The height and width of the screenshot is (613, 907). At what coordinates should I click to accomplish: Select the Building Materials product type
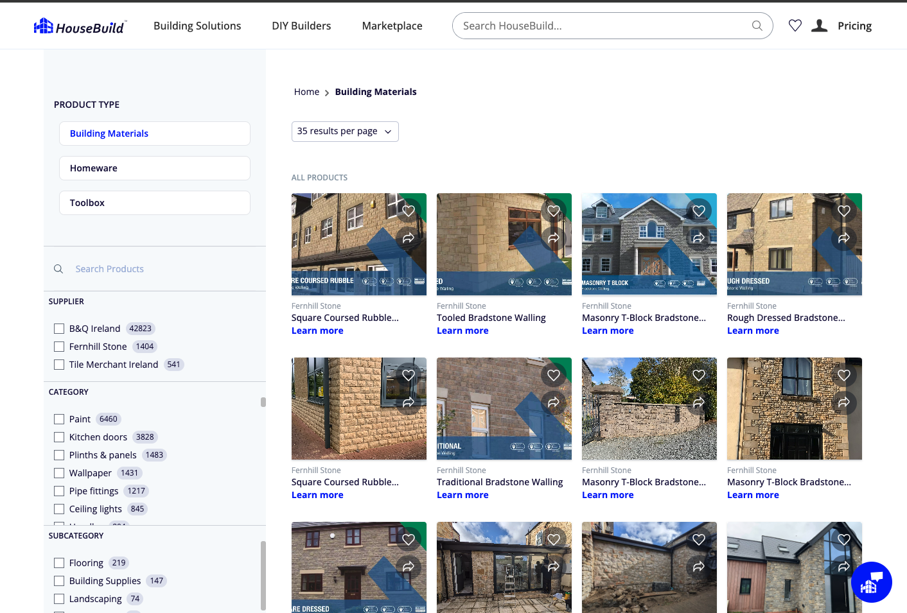click(x=155, y=134)
